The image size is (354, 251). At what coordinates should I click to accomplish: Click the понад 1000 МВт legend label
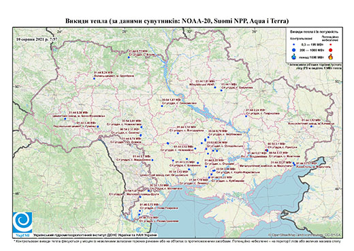point(312,57)
